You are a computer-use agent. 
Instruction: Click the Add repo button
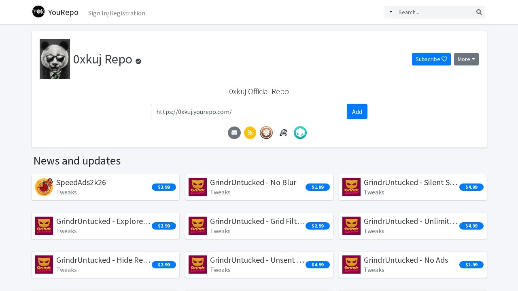pos(357,112)
